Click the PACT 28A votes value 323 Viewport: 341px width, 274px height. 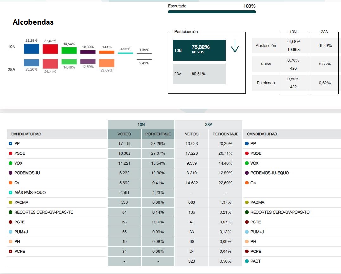tap(192, 261)
